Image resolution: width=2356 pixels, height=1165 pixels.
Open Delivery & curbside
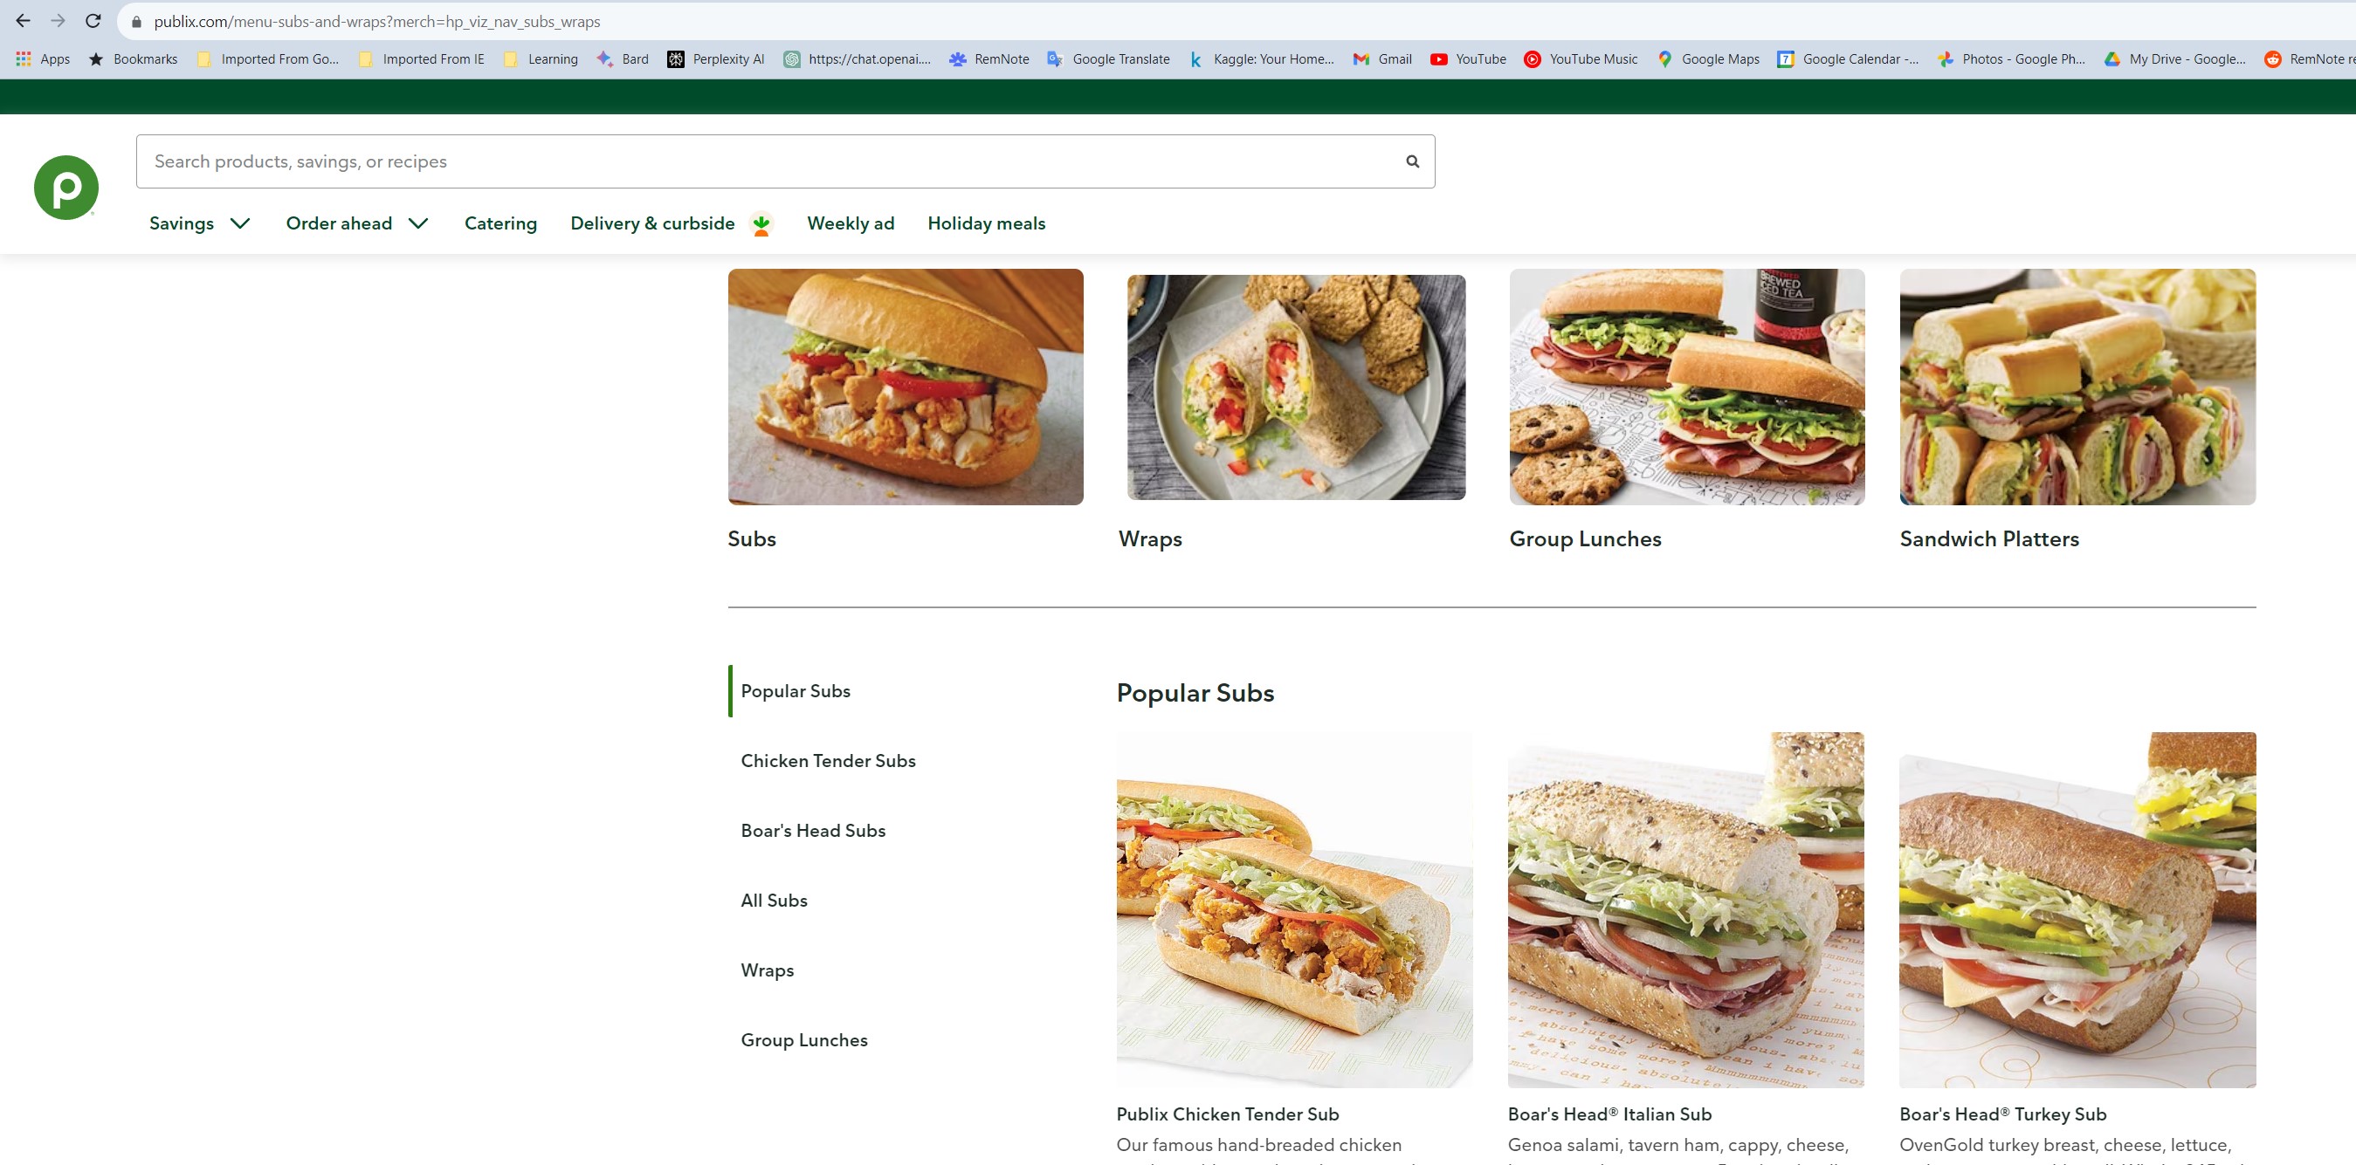(x=652, y=223)
